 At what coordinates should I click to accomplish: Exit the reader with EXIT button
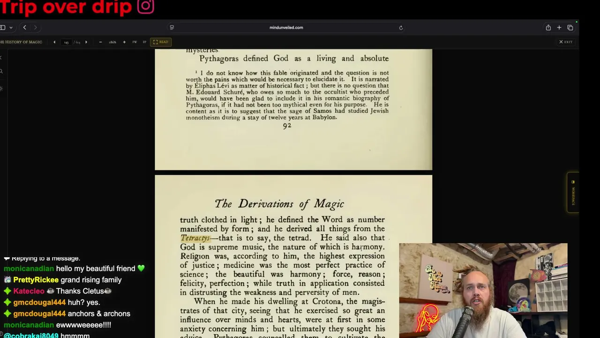pyautogui.click(x=566, y=42)
